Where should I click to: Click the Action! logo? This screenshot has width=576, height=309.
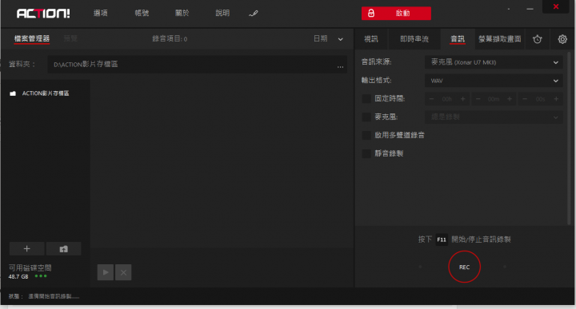click(43, 14)
